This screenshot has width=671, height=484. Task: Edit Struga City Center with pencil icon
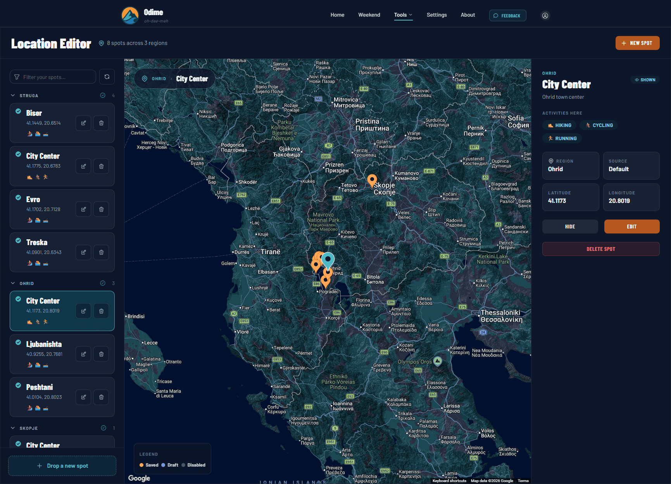(x=83, y=166)
